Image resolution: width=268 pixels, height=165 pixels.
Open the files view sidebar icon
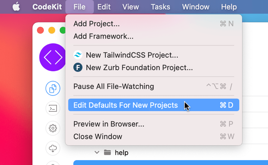point(53,88)
